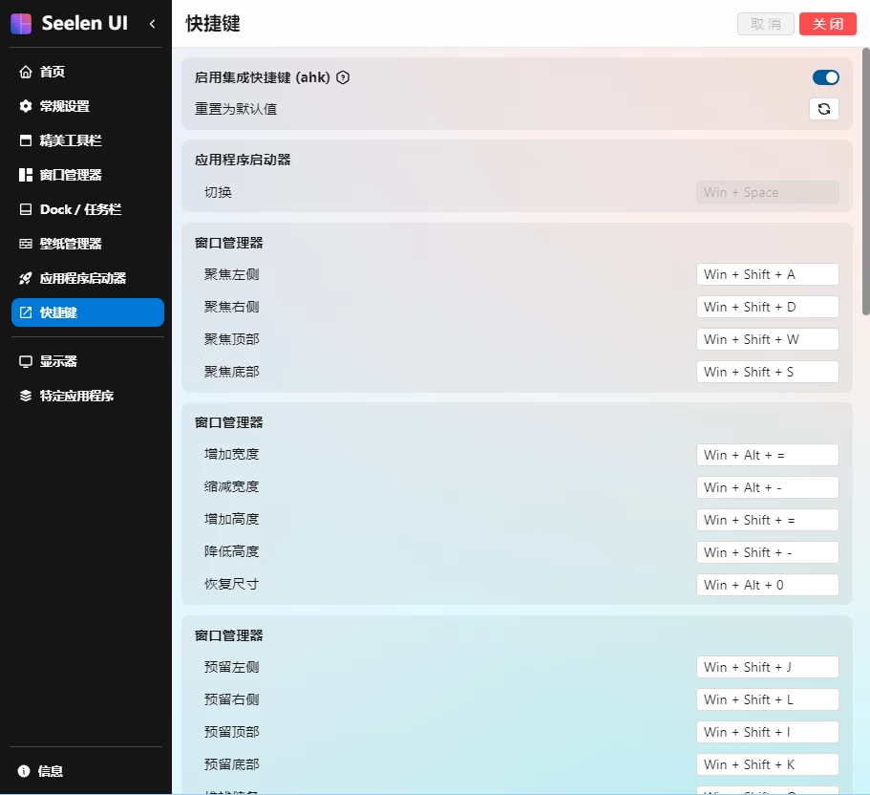The height and width of the screenshot is (795, 870).
Task: Collapse the sidebar with the chevron arrow
Action: (x=153, y=24)
